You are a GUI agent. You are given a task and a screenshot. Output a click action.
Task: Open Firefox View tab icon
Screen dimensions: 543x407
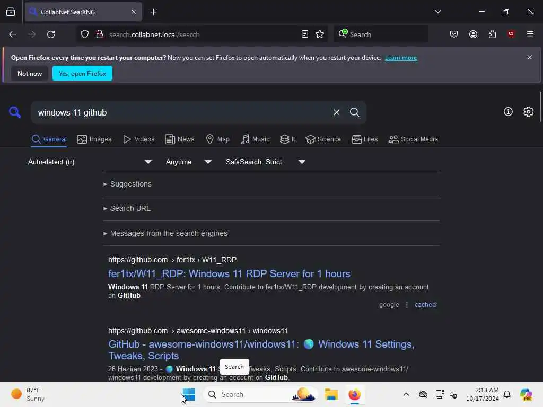(x=11, y=12)
